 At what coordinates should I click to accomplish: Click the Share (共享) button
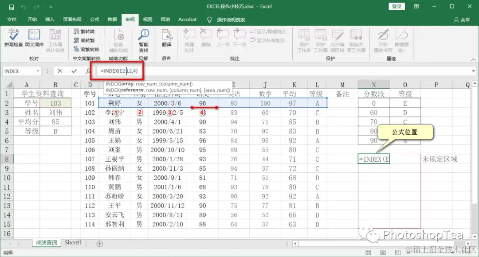(x=462, y=19)
